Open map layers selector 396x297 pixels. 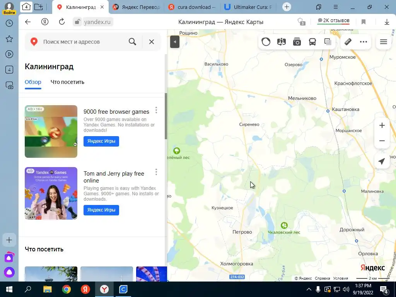click(328, 42)
